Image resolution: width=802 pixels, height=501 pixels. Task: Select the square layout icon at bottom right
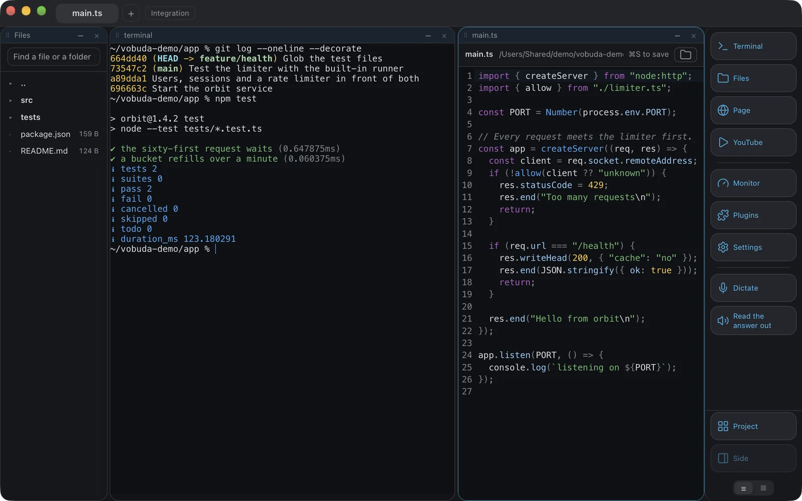(763, 488)
